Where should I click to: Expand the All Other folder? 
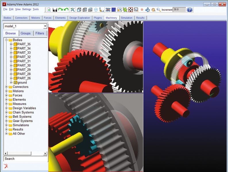pos(6,134)
